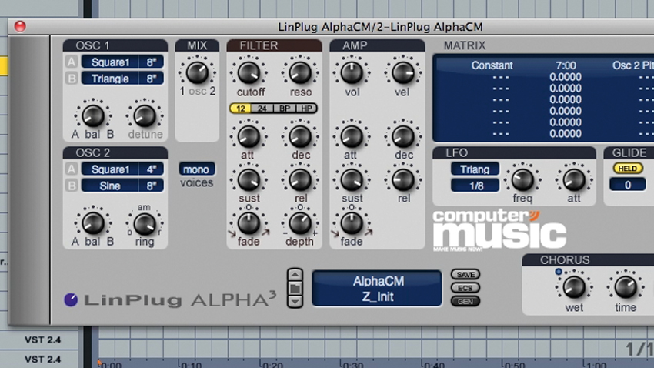
Task: Toggle OSC 1 waveform A button
Action: (x=72, y=62)
